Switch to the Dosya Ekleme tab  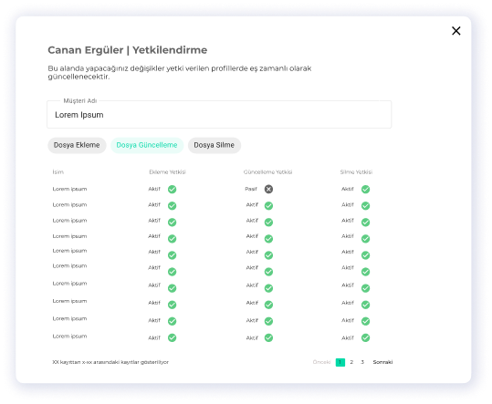77,145
